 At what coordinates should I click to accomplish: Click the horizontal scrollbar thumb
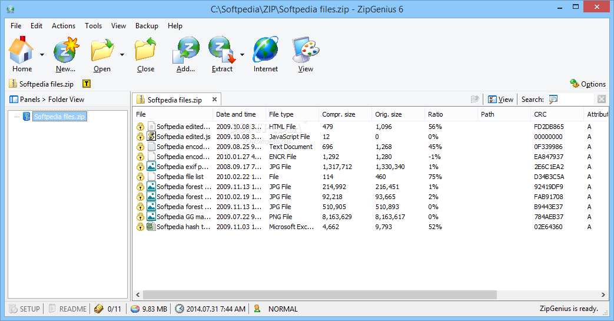(x=320, y=294)
